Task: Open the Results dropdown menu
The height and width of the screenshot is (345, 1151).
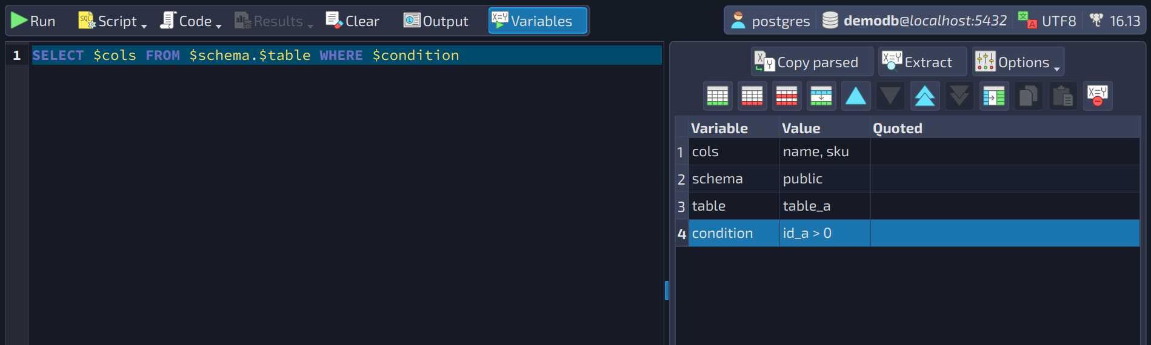Action: [x=273, y=21]
